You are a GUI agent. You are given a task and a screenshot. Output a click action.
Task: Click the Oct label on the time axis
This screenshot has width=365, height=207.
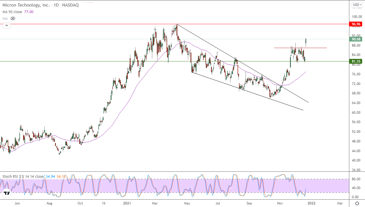pos(80,203)
